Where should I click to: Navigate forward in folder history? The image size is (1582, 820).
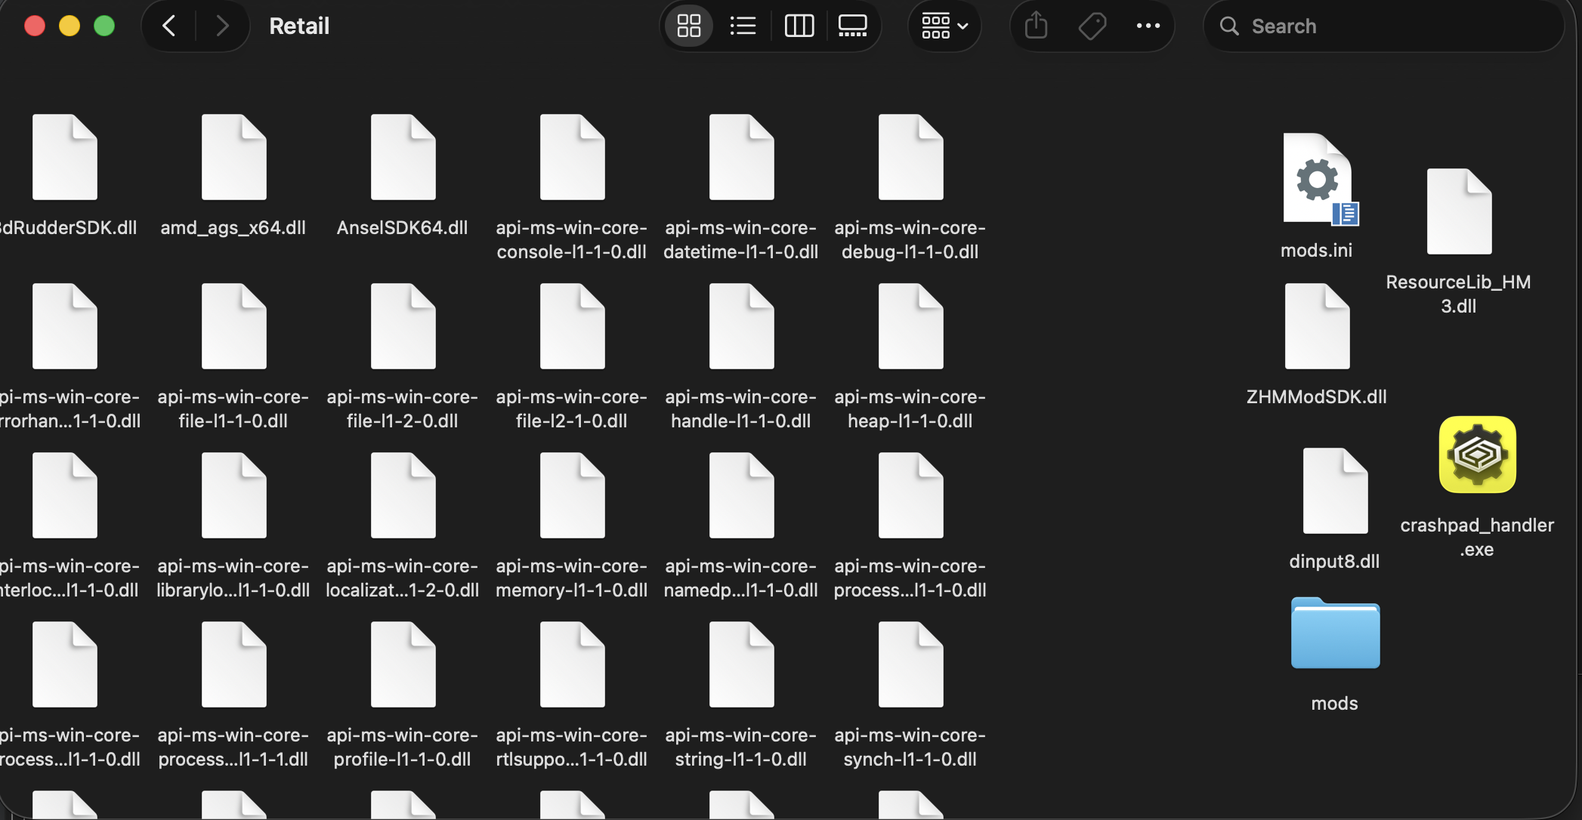click(x=223, y=25)
